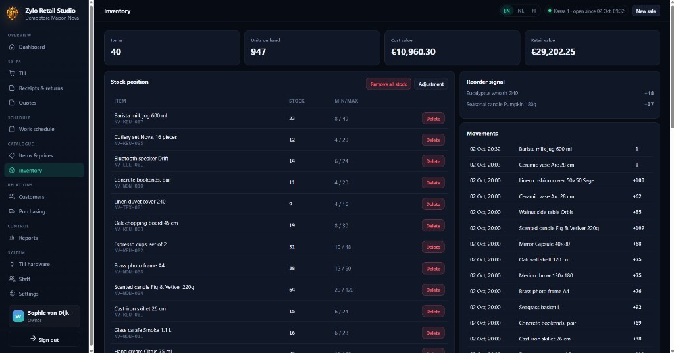Delete Scented candle Fig & Vetiver 220g from stock list

(433, 290)
